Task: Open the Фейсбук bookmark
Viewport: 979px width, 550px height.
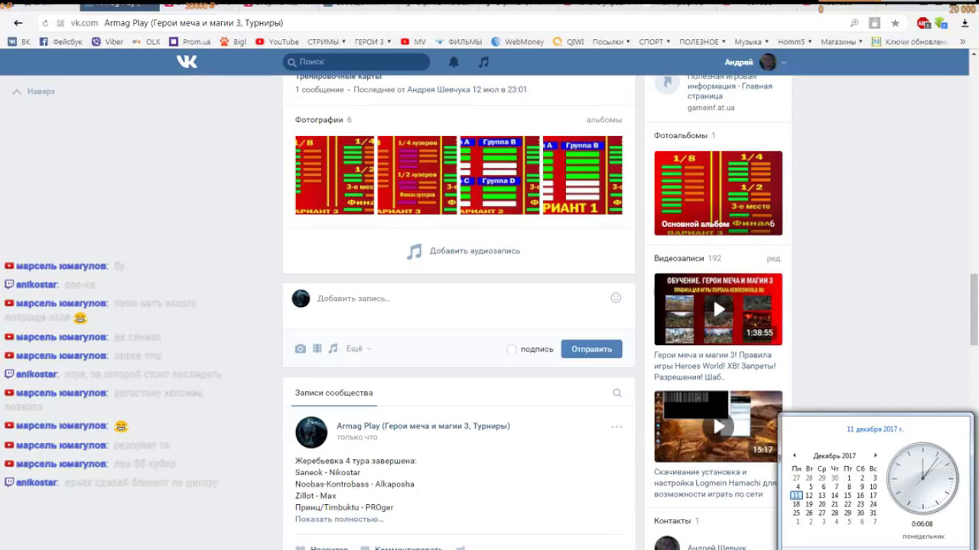Action: [60, 42]
